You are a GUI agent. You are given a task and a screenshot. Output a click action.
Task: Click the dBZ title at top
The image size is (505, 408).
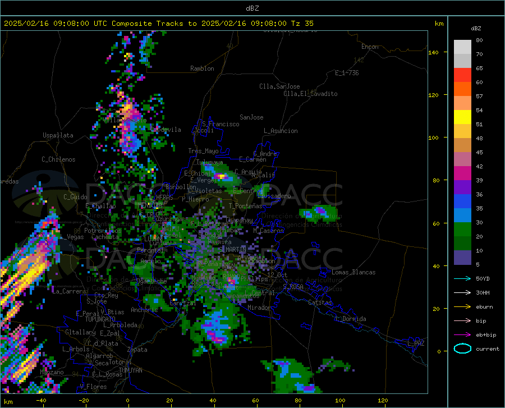point(252,8)
